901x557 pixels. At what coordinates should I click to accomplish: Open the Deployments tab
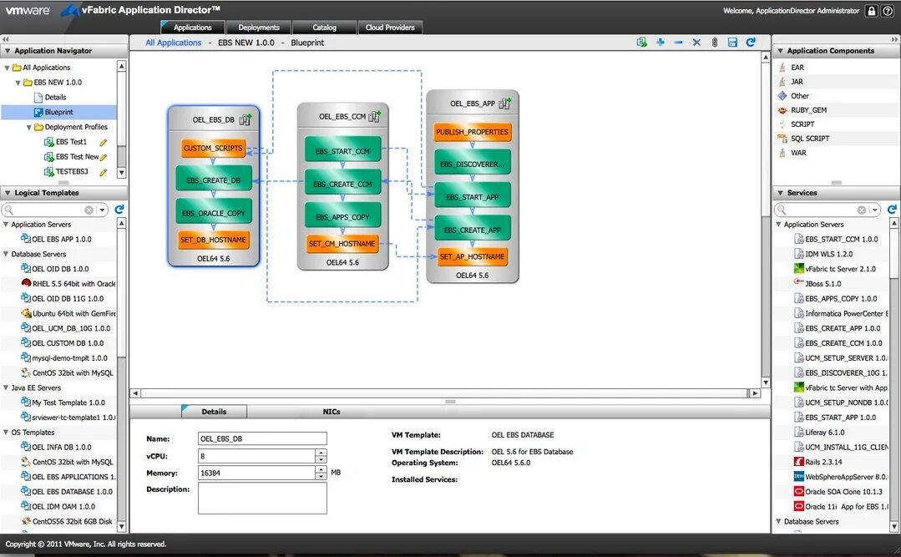(x=259, y=28)
